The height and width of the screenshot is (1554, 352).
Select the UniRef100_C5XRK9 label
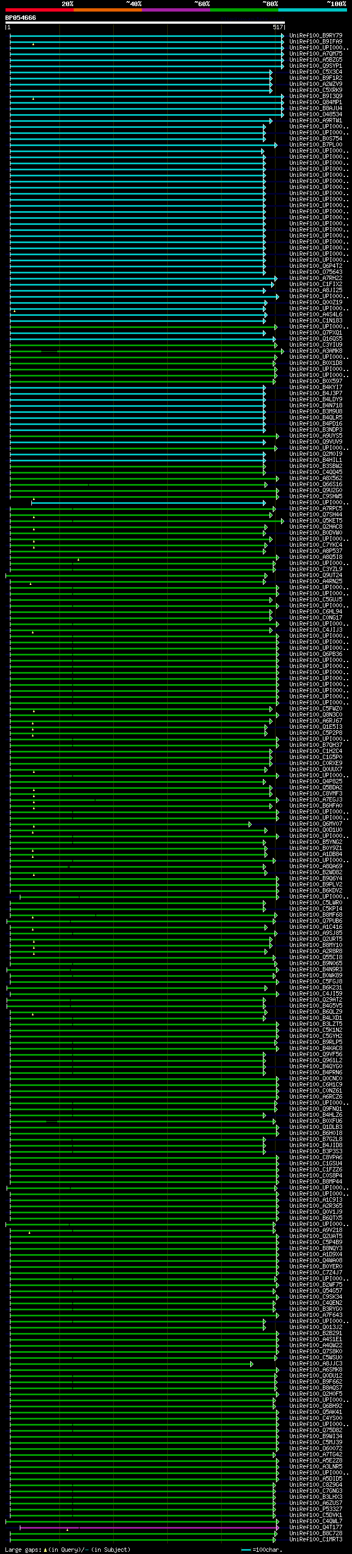pos(316,90)
